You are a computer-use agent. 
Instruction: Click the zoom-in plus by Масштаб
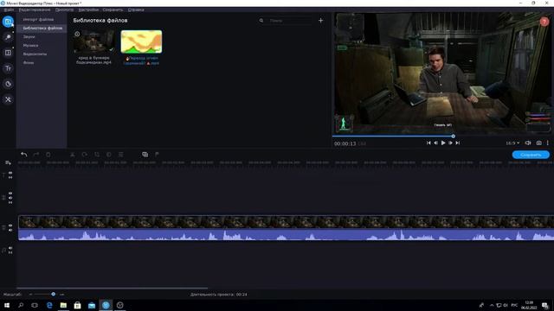(61, 294)
